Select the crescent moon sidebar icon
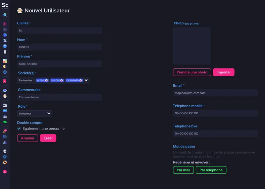Viewport: 265px width, 189px height. pos(5,66)
